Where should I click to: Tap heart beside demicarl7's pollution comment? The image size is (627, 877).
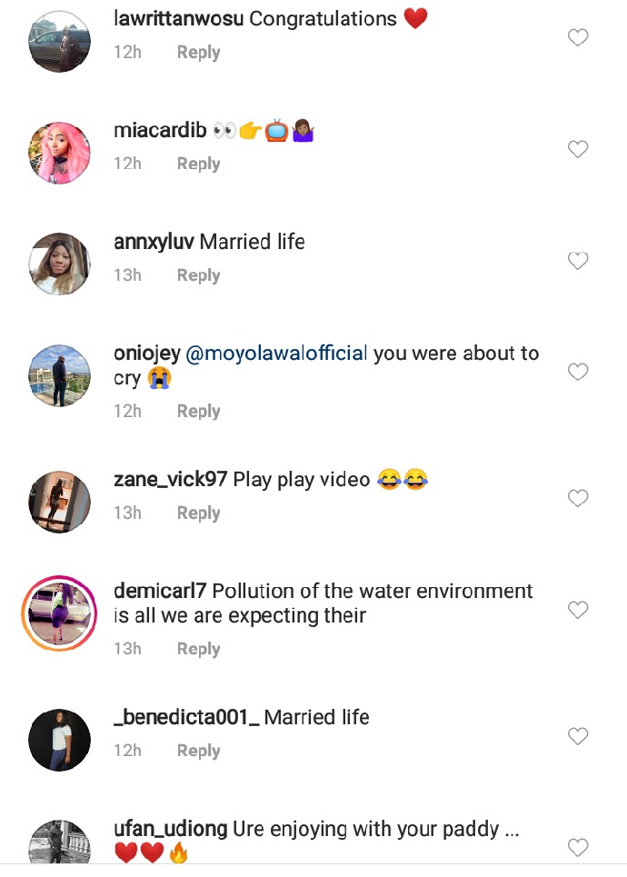[x=578, y=610]
